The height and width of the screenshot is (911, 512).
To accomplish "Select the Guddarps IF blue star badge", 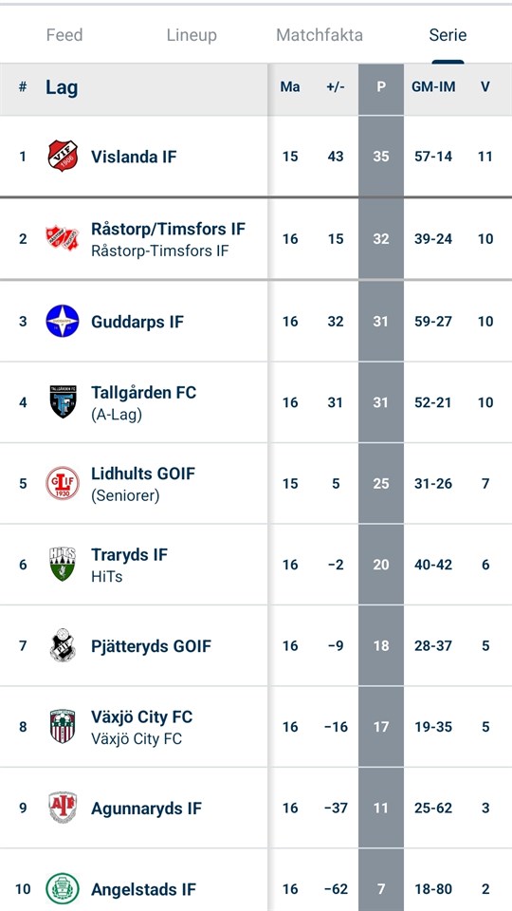I will 63,321.
